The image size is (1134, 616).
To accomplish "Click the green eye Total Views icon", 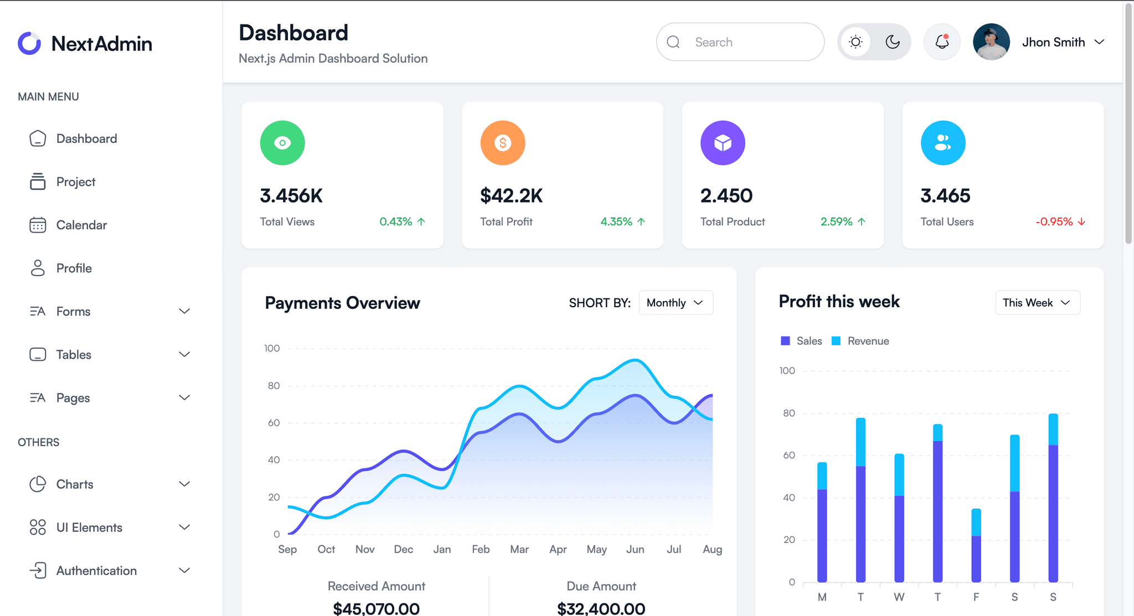I will pos(282,143).
